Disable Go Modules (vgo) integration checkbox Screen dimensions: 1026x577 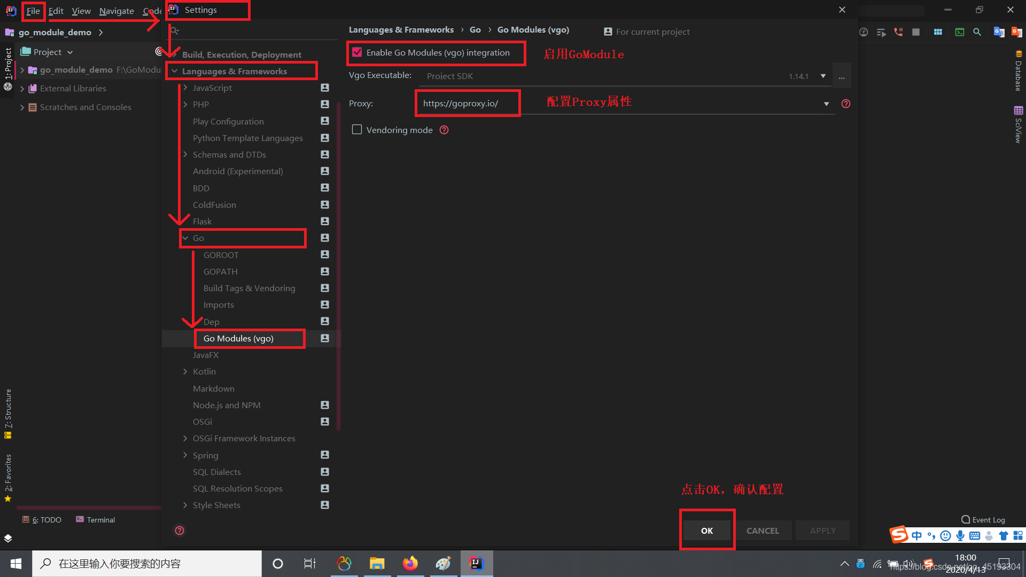357,52
